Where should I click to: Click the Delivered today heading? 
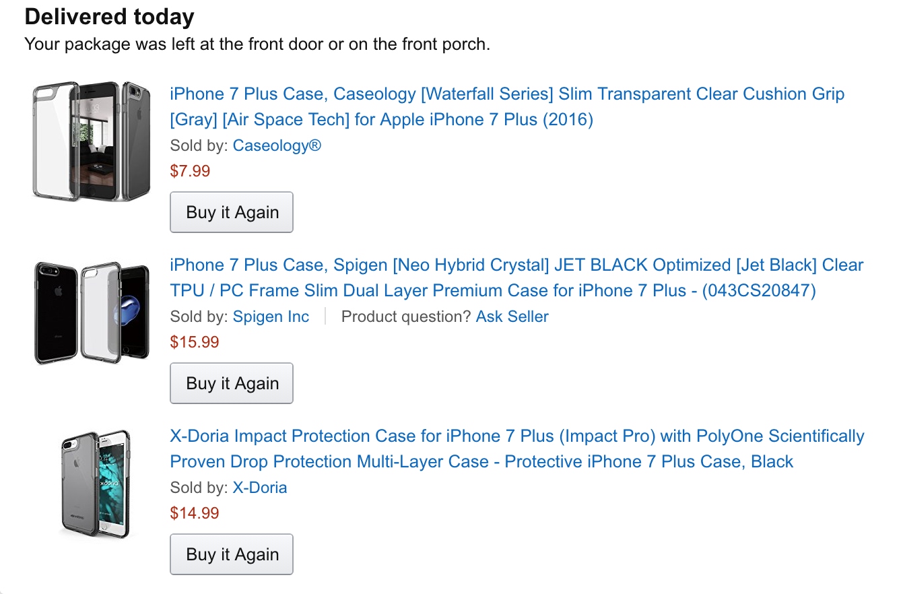click(109, 16)
